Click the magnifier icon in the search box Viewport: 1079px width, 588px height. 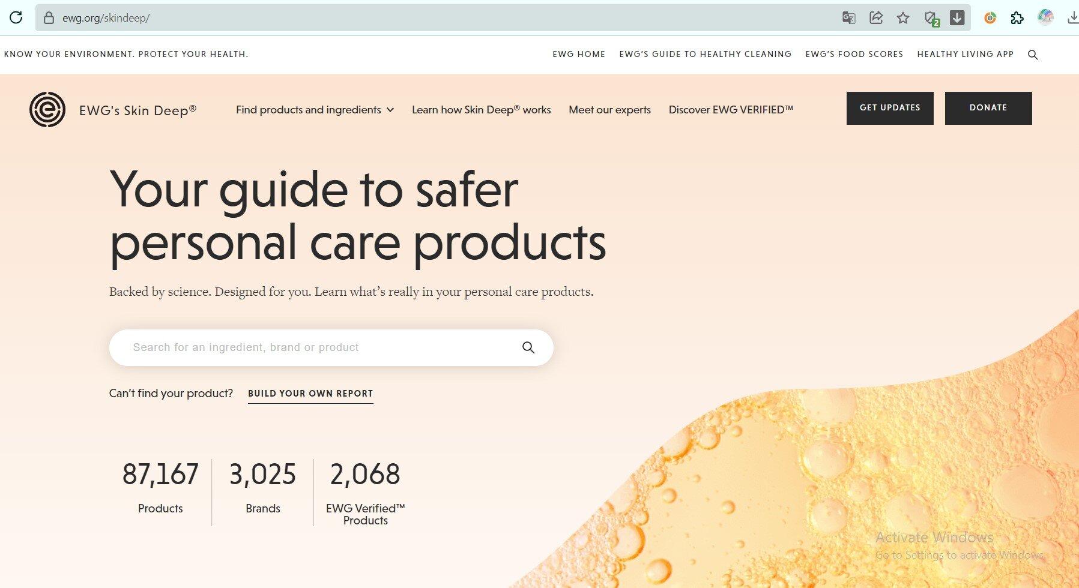pyautogui.click(x=528, y=347)
